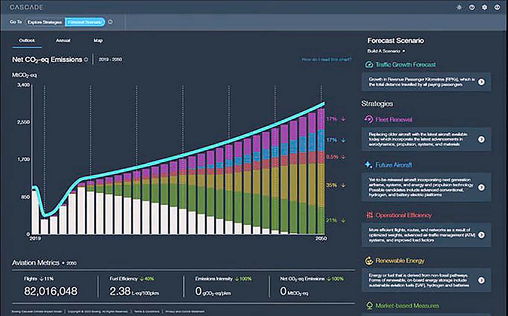The height and width of the screenshot is (316, 508).
Task: Open 'How do I read this chart?' link
Action: [326, 60]
